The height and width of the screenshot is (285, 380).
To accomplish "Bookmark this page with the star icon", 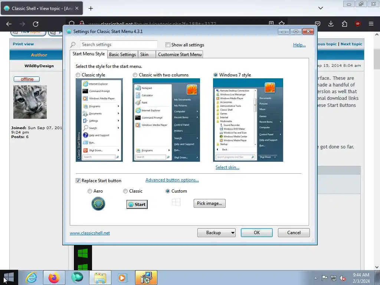I will point(282,23).
